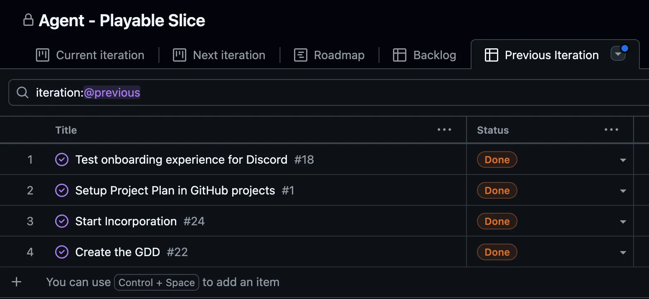Click the lock icon next to project title
The height and width of the screenshot is (299, 649).
(28, 20)
